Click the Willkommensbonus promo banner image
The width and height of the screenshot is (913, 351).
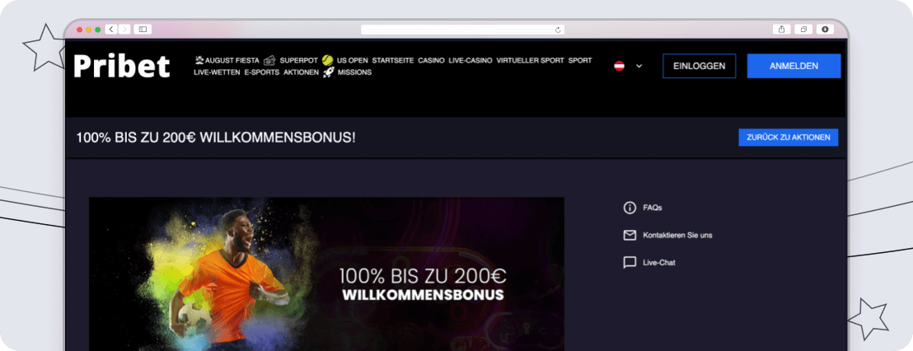(x=326, y=274)
